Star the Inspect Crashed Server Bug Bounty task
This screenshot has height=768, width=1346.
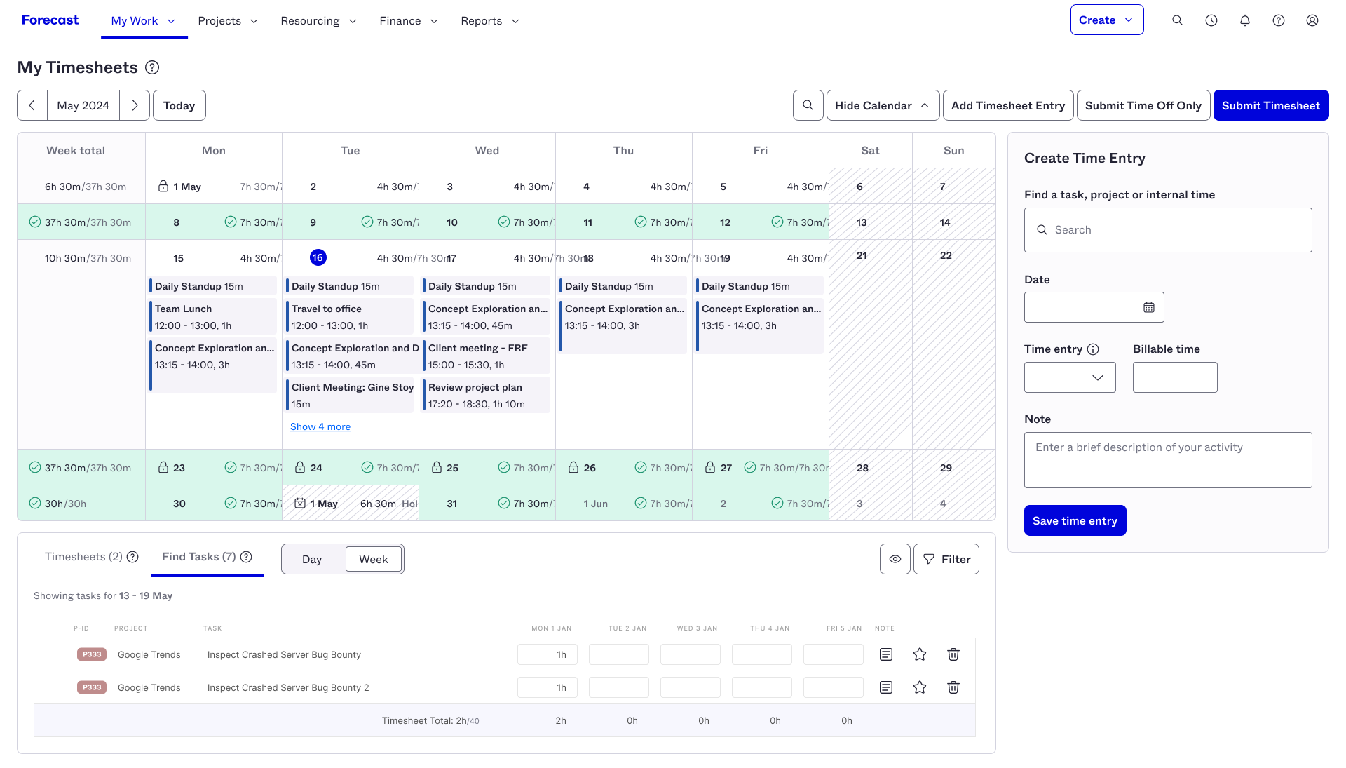coord(920,654)
